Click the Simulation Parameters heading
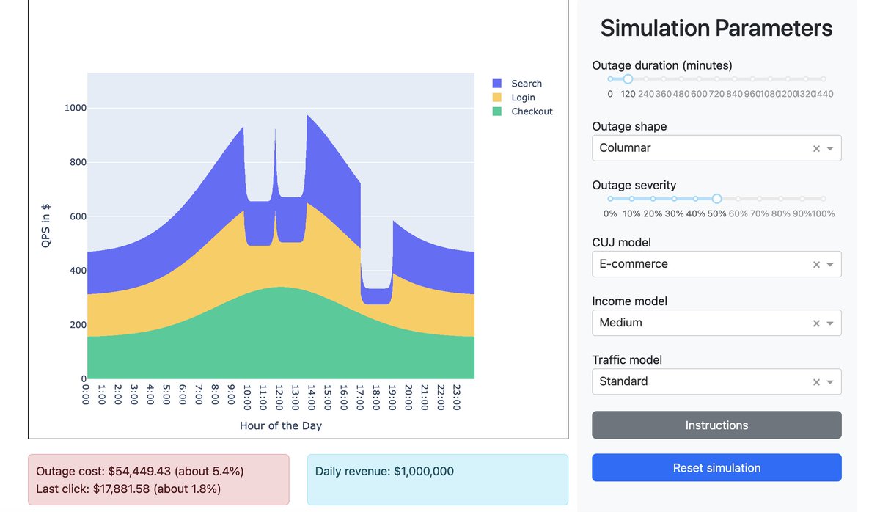The height and width of the screenshot is (512, 880). click(x=716, y=28)
